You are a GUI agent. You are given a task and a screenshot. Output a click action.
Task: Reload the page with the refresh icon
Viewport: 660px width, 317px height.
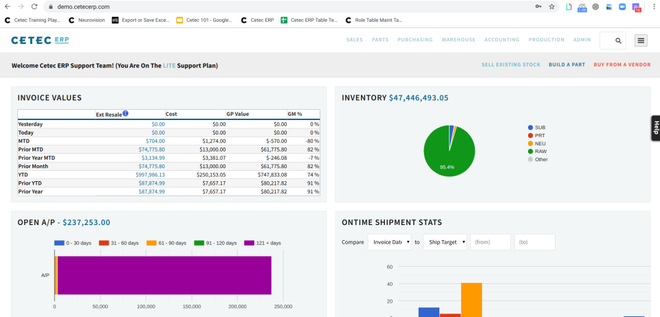coord(34,7)
